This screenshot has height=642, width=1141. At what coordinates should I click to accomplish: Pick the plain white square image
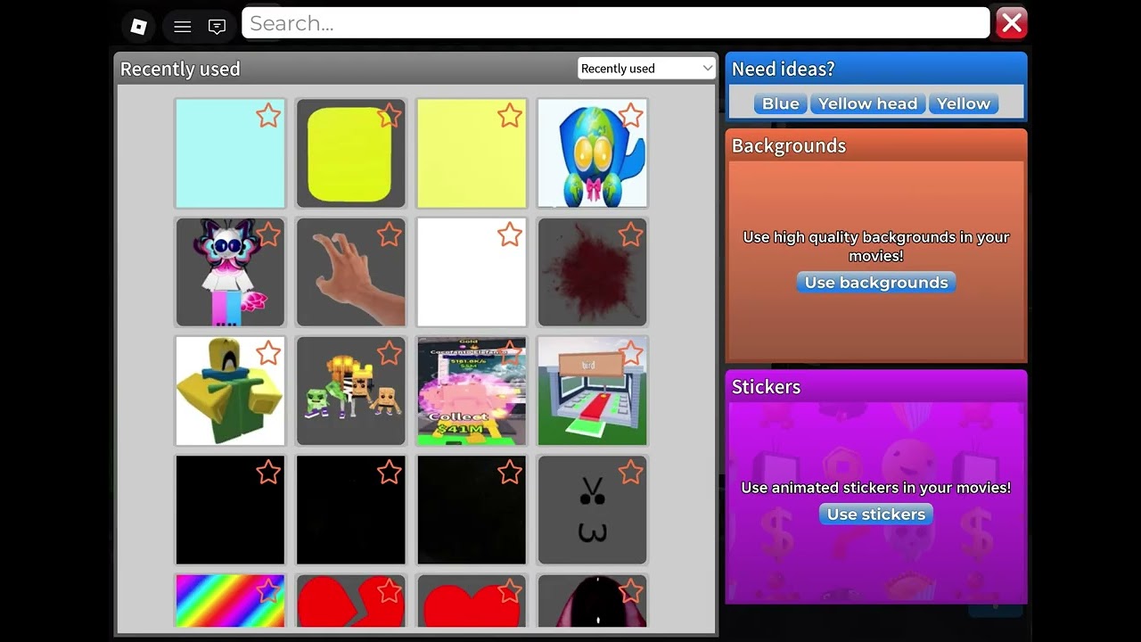click(x=472, y=272)
